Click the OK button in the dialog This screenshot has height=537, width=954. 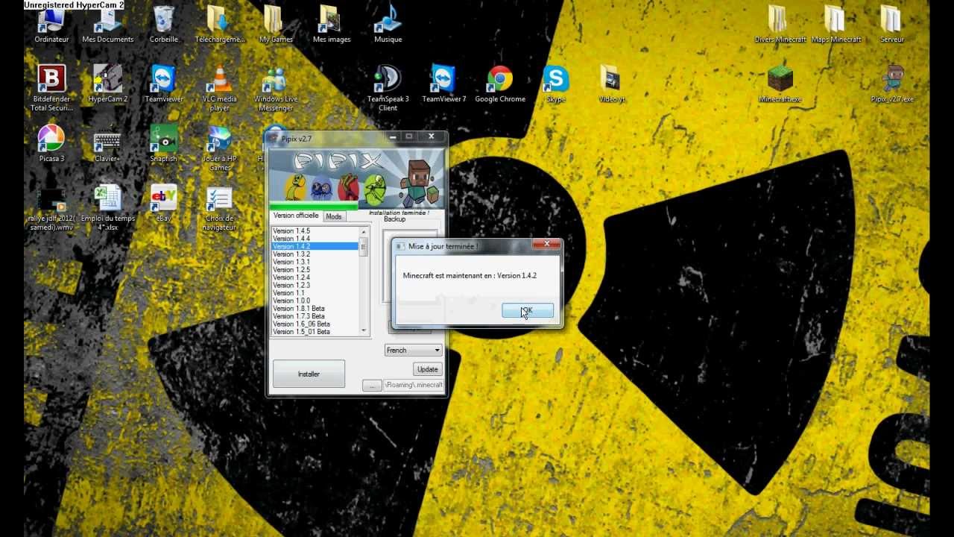528,310
